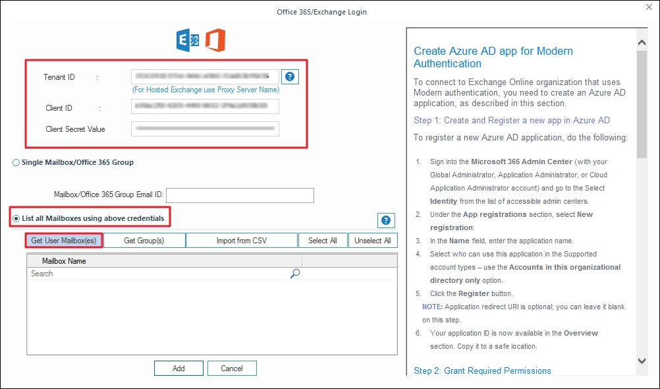Close the Office 365/Exchange Login dialog
Viewport: 660px width, 389px height.
tap(649, 7)
